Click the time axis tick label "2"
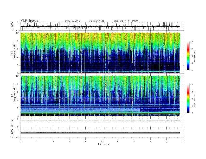Screen dimensions: 206x159 coord(53,142)
